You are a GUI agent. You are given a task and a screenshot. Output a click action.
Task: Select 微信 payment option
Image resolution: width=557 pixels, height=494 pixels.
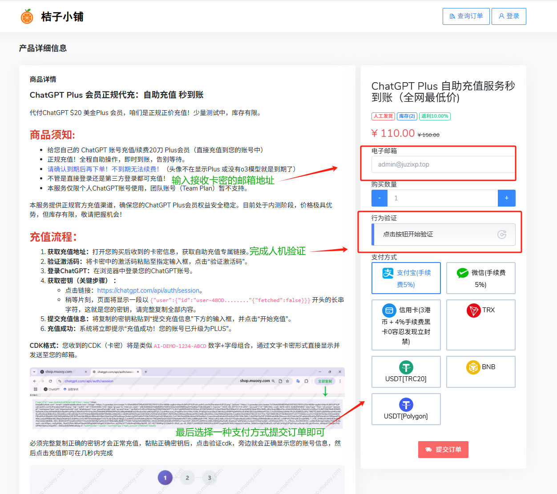point(481,278)
